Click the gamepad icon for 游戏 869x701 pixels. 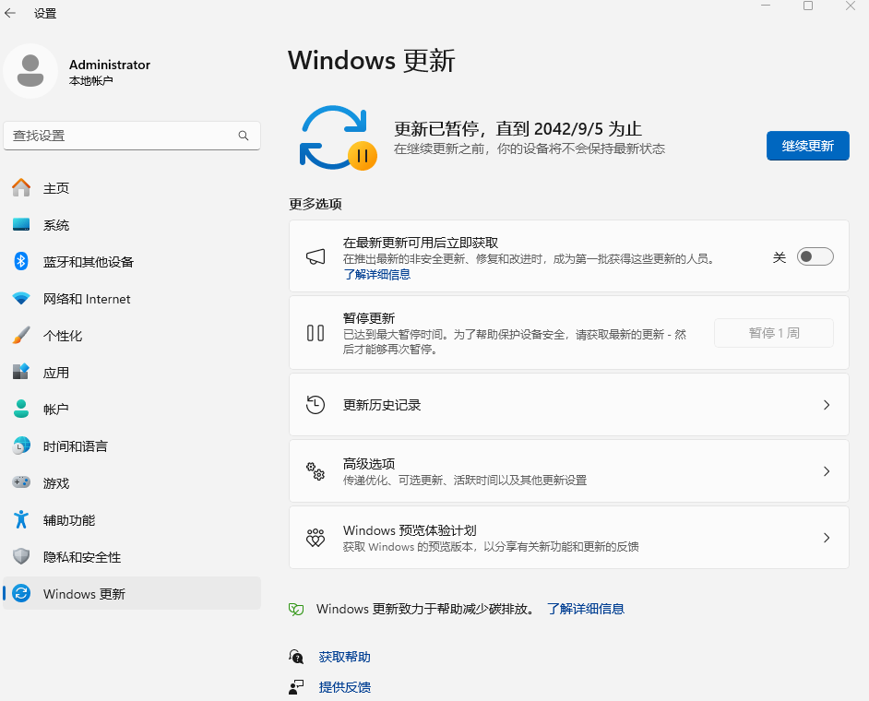click(x=21, y=482)
